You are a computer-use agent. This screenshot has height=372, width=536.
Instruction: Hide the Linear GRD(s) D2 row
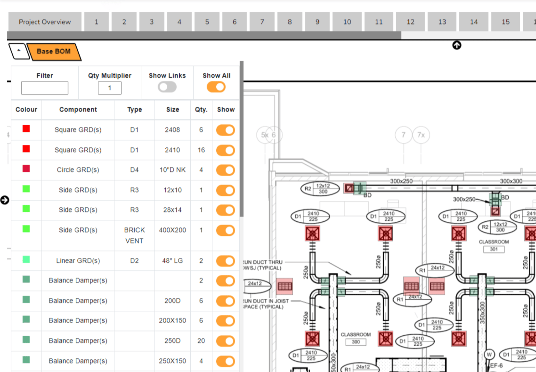(x=225, y=261)
